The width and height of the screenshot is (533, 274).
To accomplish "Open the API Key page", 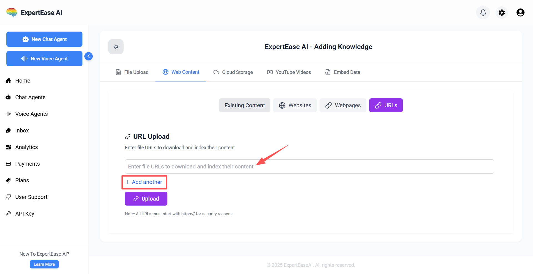I will pyautogui.click(x=24, y=214).
